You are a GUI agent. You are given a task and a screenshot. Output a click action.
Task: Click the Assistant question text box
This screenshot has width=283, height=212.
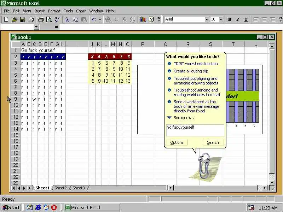point(195,130)
